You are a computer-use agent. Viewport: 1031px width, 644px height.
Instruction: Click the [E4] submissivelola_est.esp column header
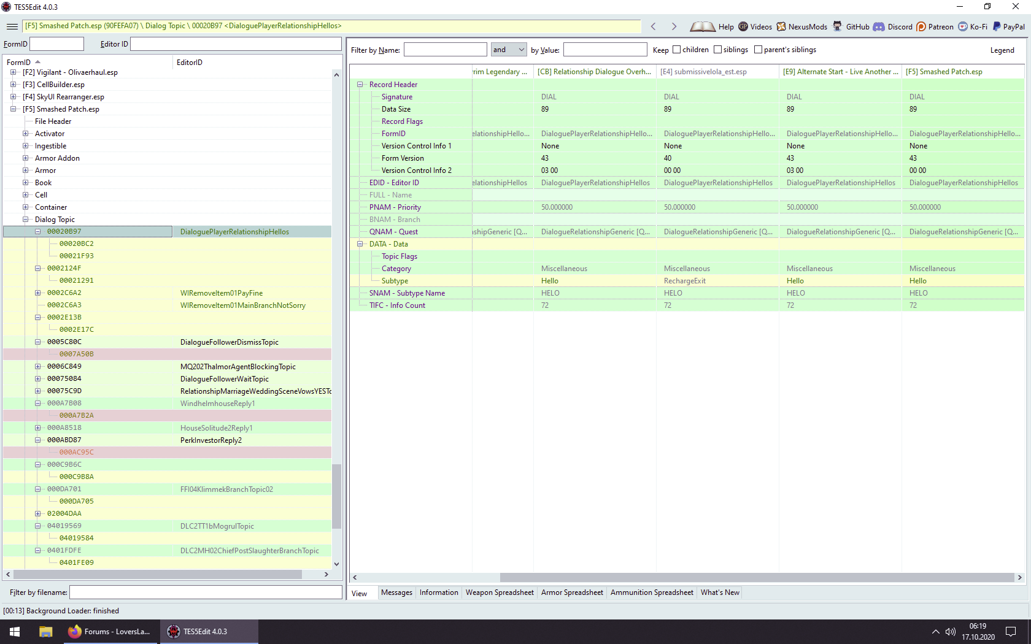[717, 72]
